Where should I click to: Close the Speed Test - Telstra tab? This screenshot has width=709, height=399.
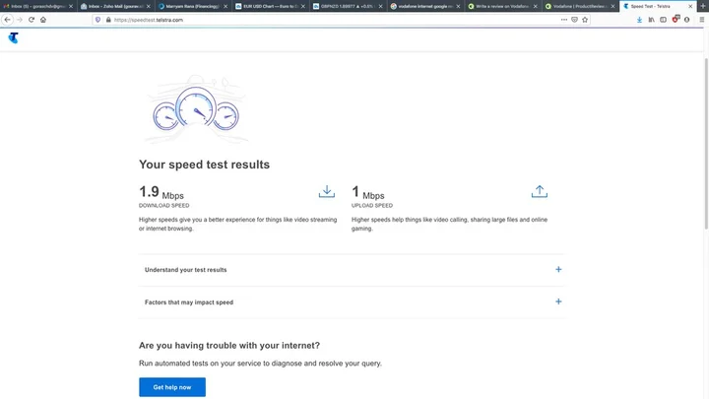coord(690,6)
